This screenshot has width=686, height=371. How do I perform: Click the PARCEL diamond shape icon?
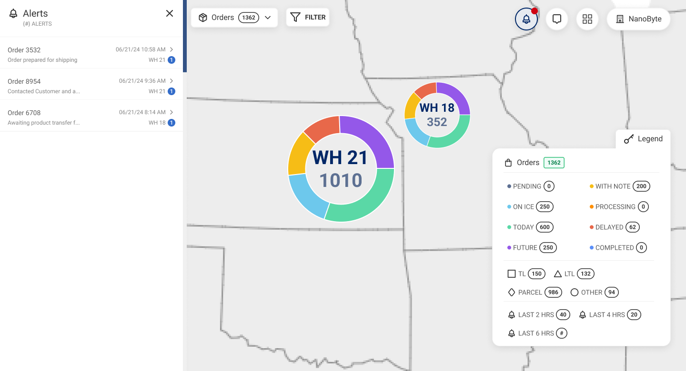point(512,293)
